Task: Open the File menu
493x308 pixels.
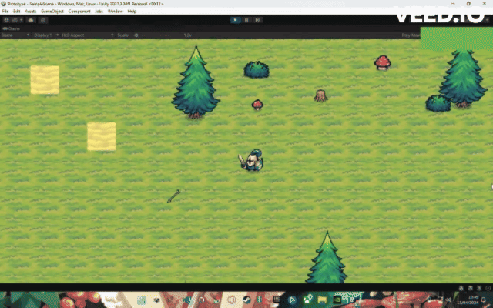Action: pos(5,12)
